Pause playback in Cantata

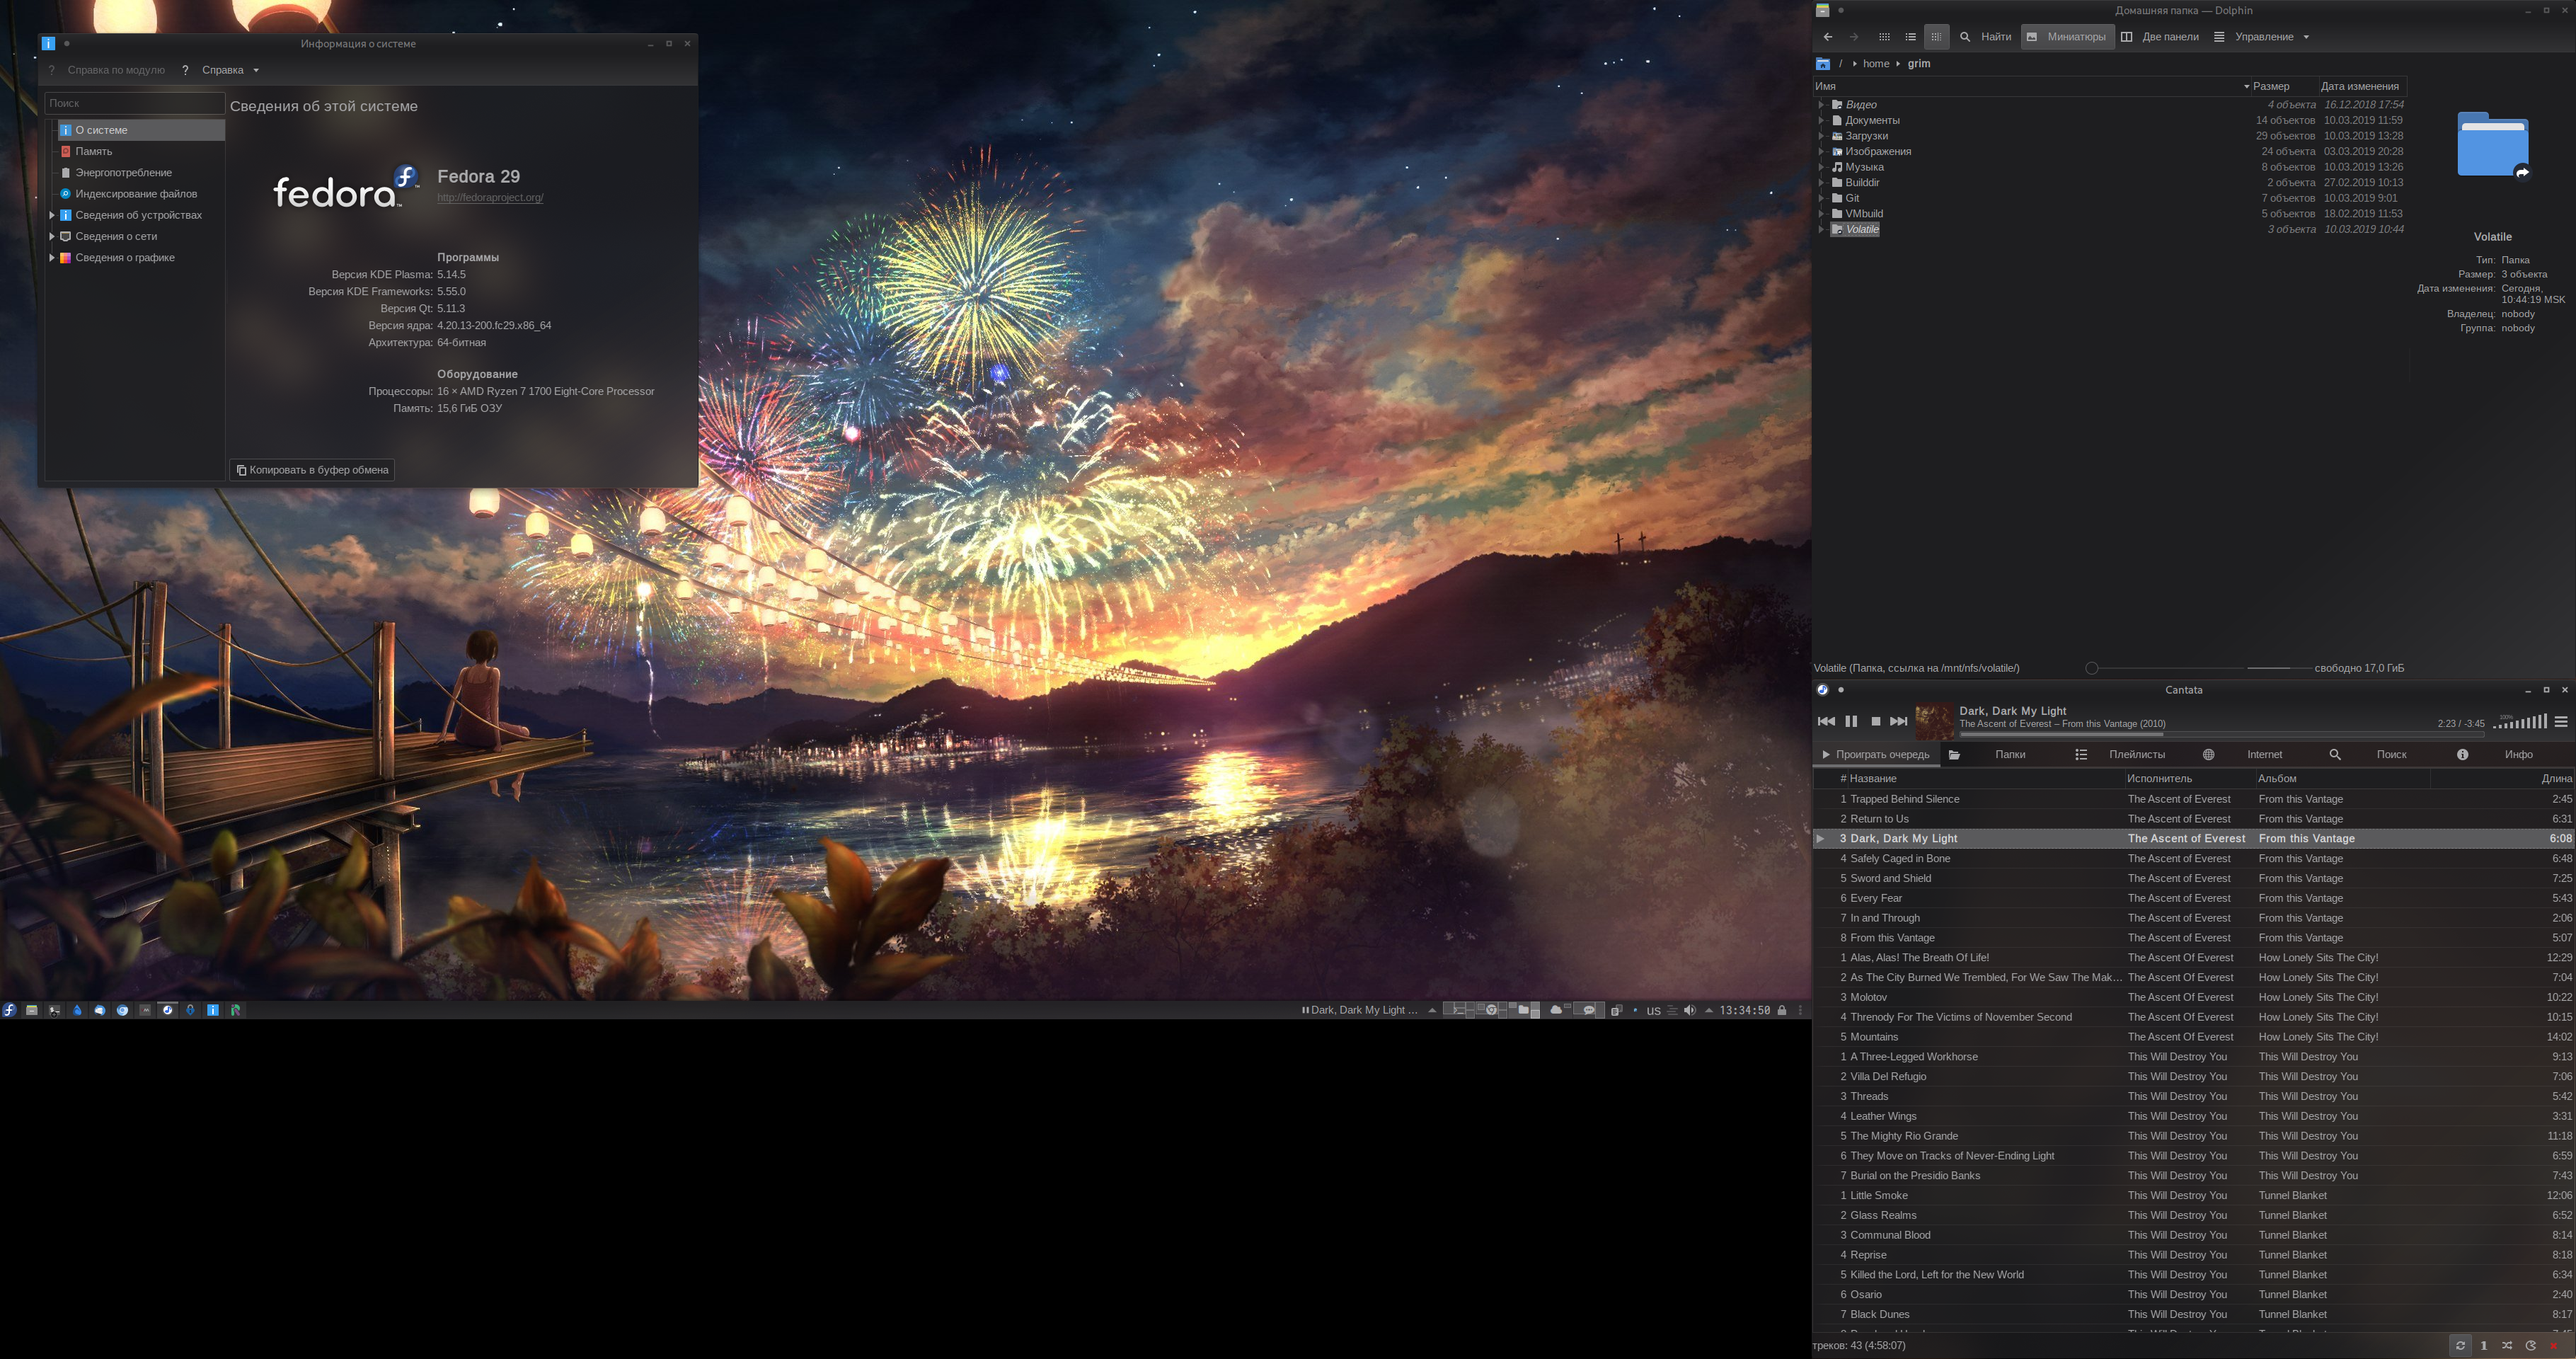[1851, 721]
